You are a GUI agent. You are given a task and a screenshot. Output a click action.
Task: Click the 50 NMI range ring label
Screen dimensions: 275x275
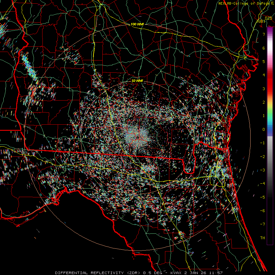coord(137,81)
